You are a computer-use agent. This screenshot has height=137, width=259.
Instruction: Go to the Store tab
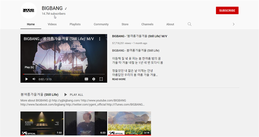[x=125, y=24]
